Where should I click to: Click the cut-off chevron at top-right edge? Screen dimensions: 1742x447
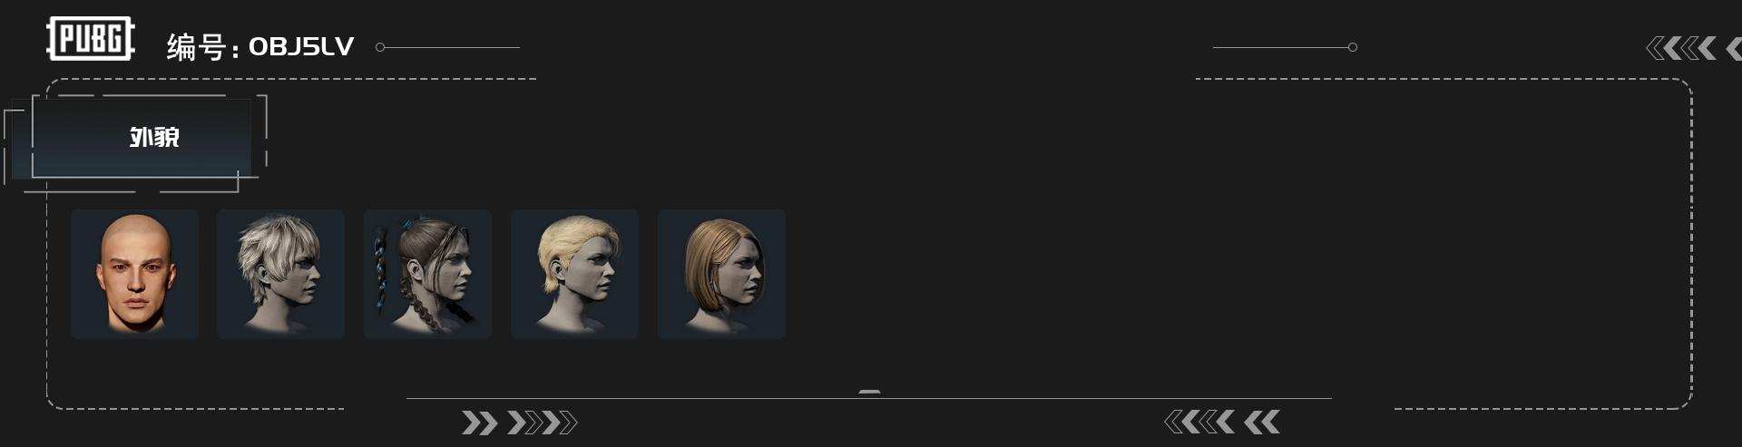[1733, 48]
